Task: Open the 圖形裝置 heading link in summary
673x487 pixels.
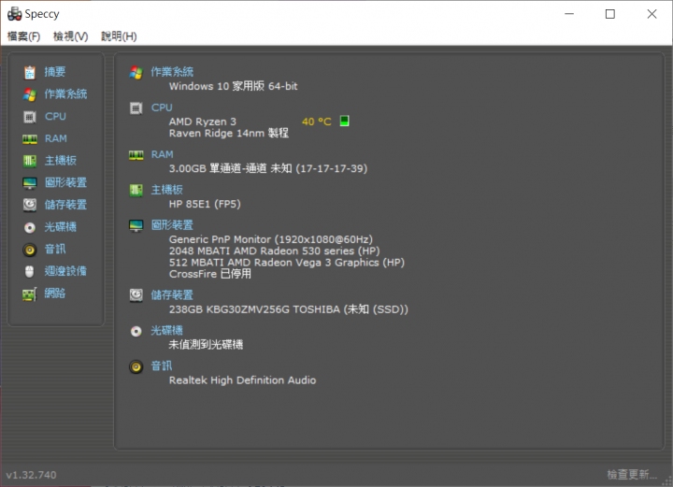Action: tap(172, 225)
